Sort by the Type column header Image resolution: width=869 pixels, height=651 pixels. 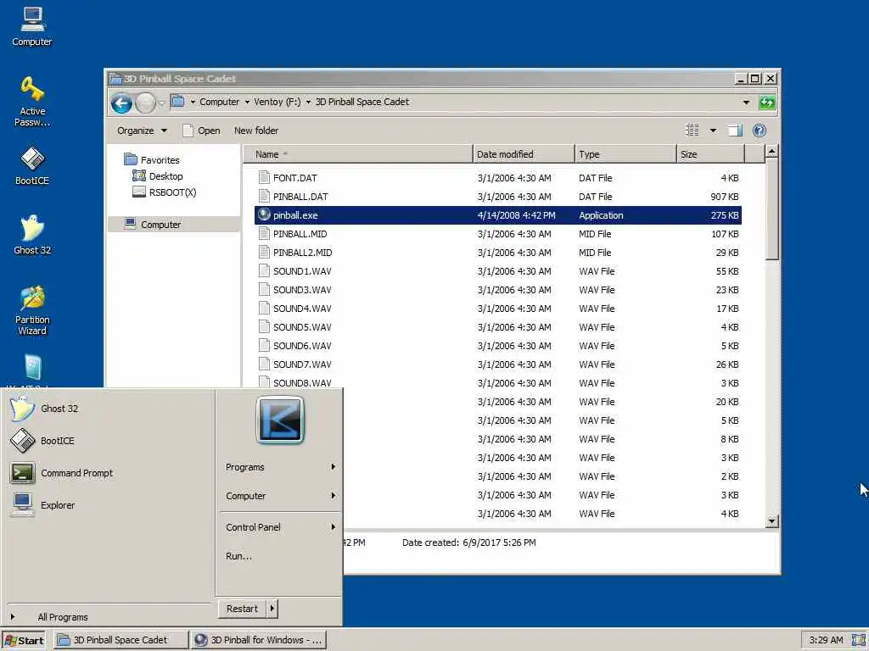coord(625,154)
